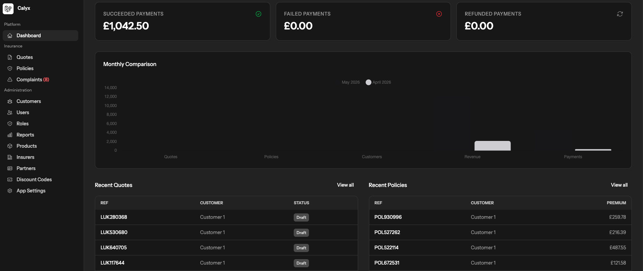Open policy POL527262
Screen dimensions: 643x271
387,232
